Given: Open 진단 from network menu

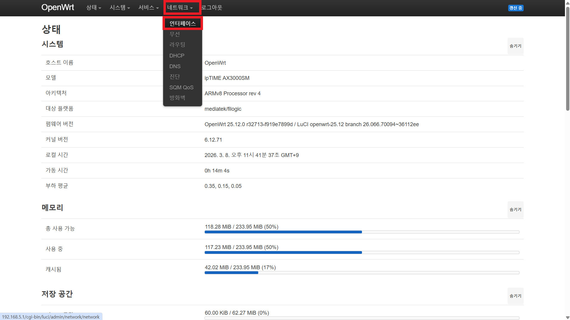Looking at the screenshot, I should pyautogui.click(x=175, y=77).
